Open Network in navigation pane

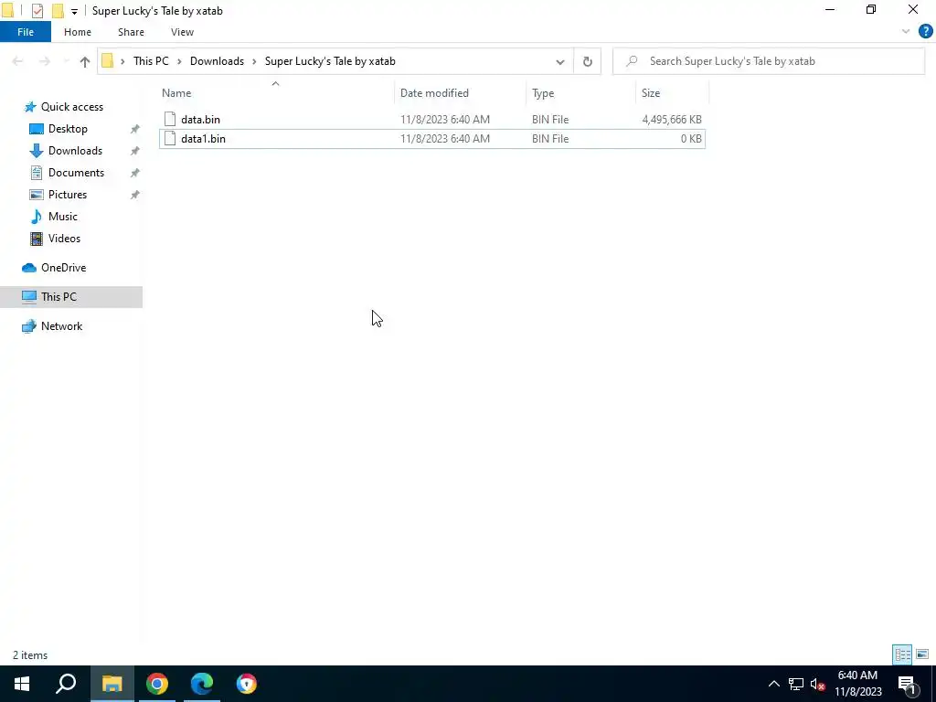pos(61,326)
